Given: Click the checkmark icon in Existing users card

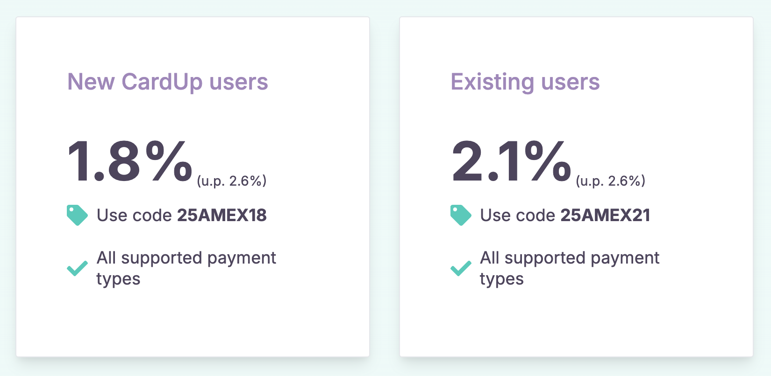Looking at the screenshot, I should (x=461, y=268).
